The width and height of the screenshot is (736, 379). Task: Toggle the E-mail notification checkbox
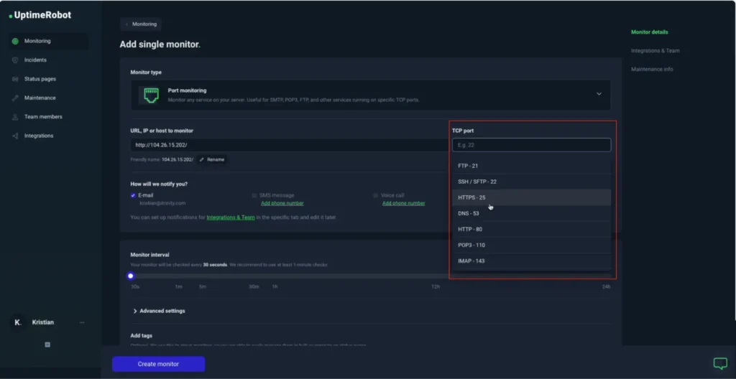[x=133, y=195]
